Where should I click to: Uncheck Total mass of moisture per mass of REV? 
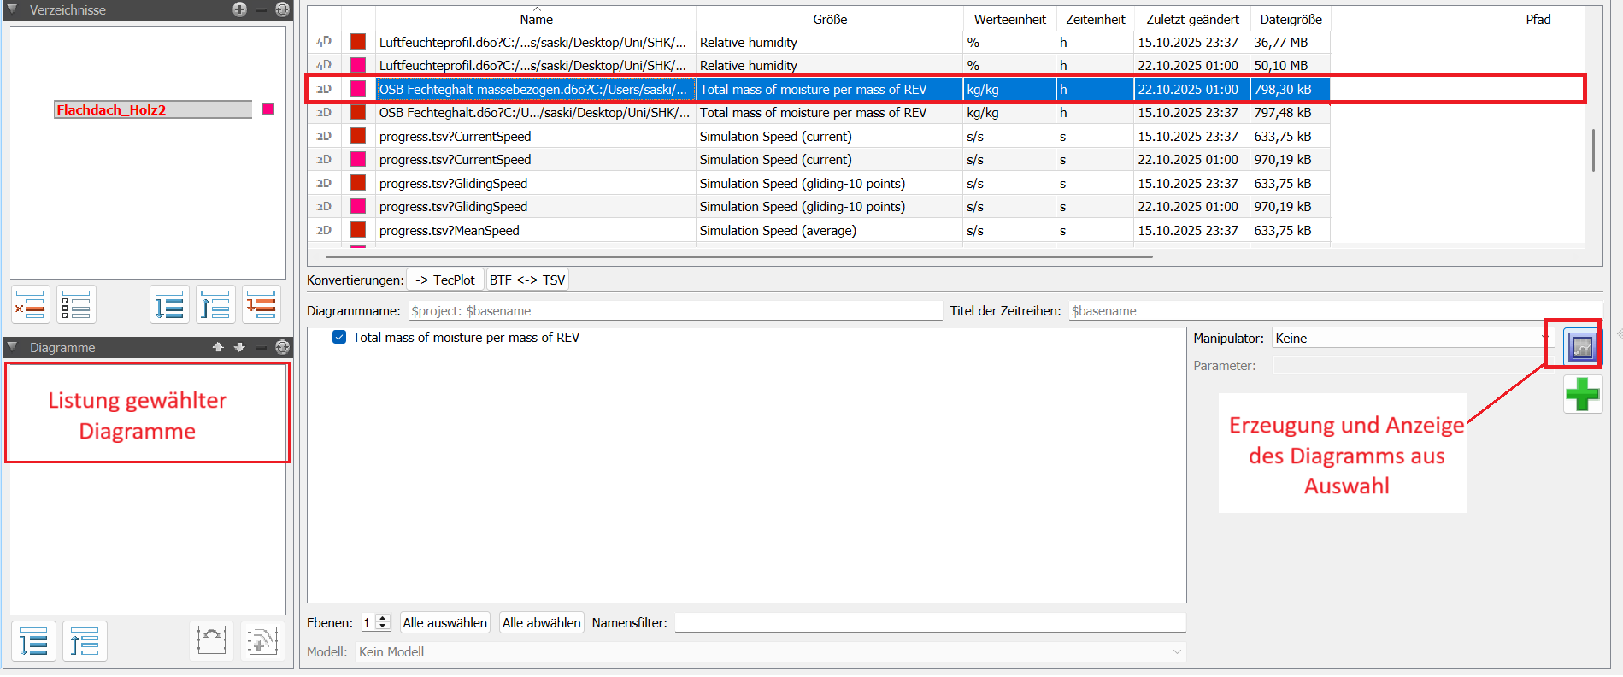[x=339, y=337]
